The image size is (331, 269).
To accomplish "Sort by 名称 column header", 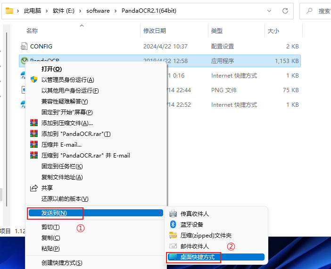I will pyautogui.click(x=32, y=31).
